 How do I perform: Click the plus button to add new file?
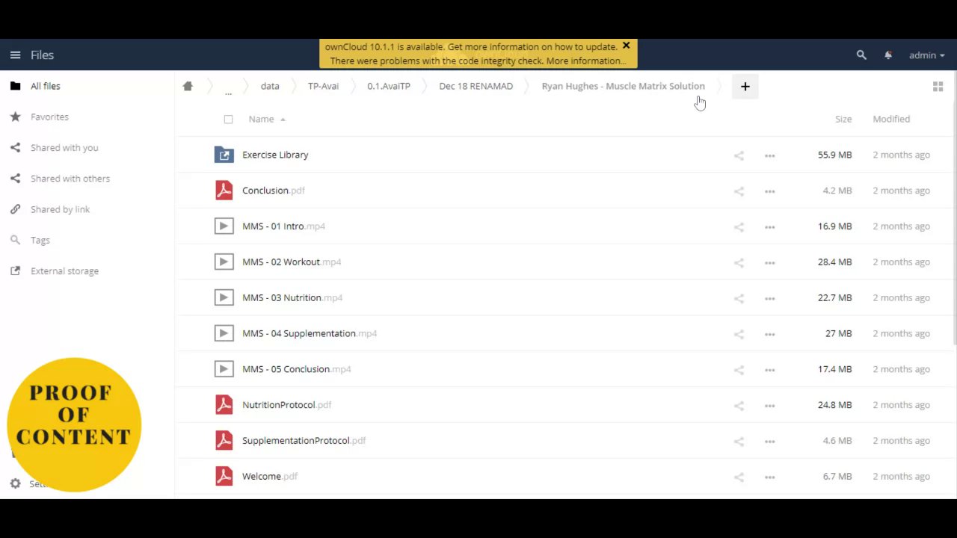tap(745, 87)
